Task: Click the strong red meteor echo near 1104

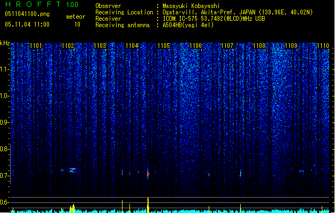Action: click(x=148, y=174)
